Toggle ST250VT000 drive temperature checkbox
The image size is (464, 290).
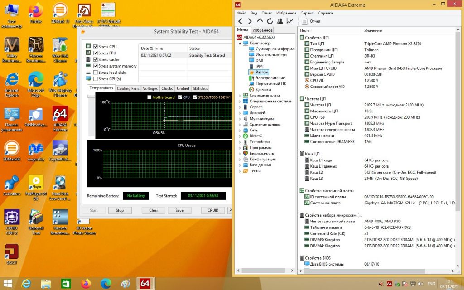pyautogui.click(x=195, y=97)
